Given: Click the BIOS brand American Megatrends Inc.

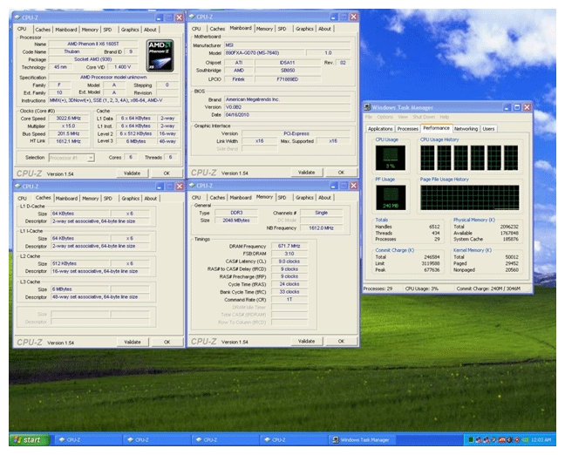Looking at the screenshot, I should tap(287, 99).
